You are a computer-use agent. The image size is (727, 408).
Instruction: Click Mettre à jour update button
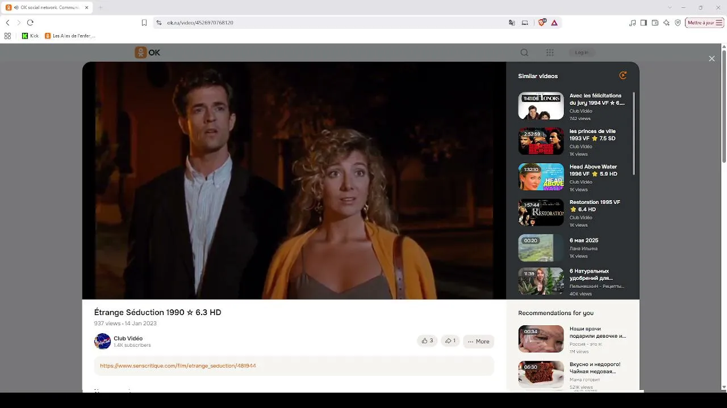[x=704, y=23]
